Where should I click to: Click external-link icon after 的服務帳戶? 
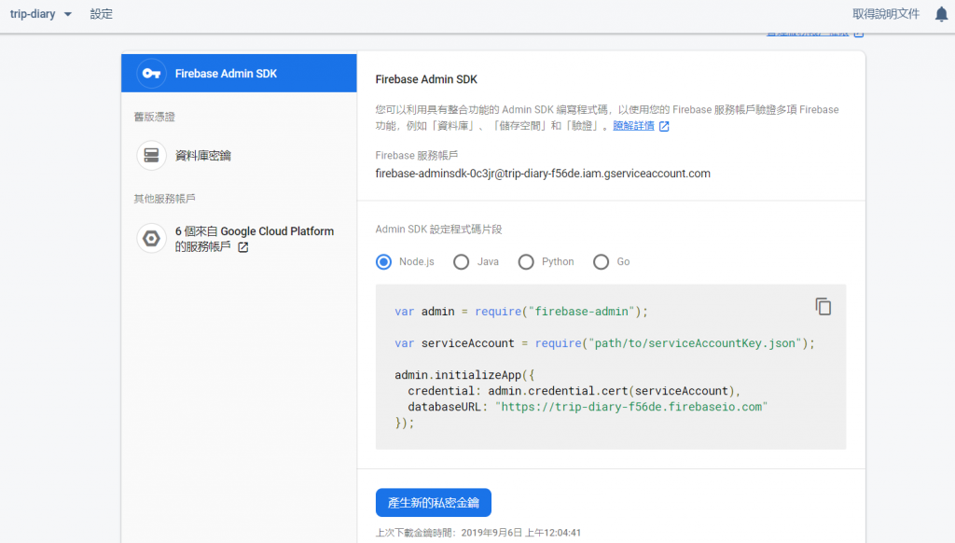click(243, 247)
